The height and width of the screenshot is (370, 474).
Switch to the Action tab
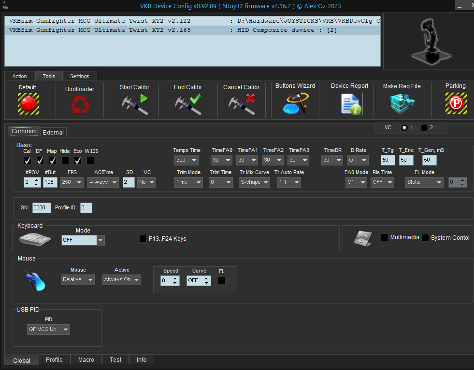pyautogui.click(x=20, y=76)
